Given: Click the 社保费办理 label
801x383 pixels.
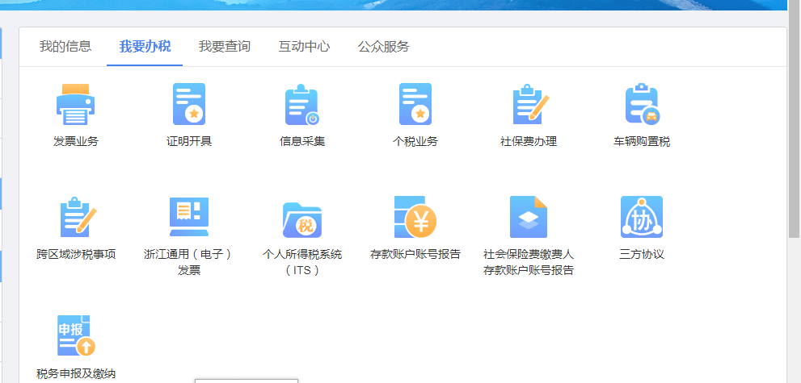Looking at the screenshot, I should [x=529, y=142].
